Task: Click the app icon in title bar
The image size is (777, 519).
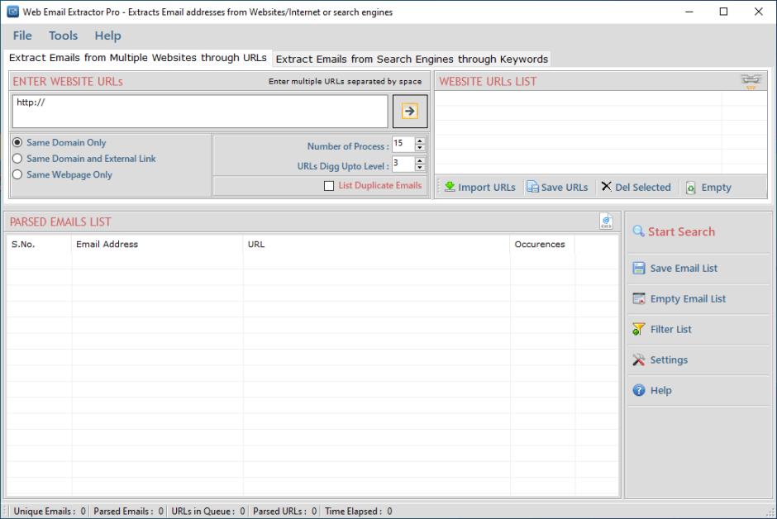Action: (x=12, y=12)
